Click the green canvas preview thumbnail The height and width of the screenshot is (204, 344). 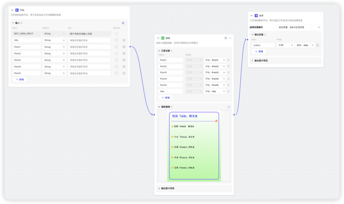[x=194, y=146]
